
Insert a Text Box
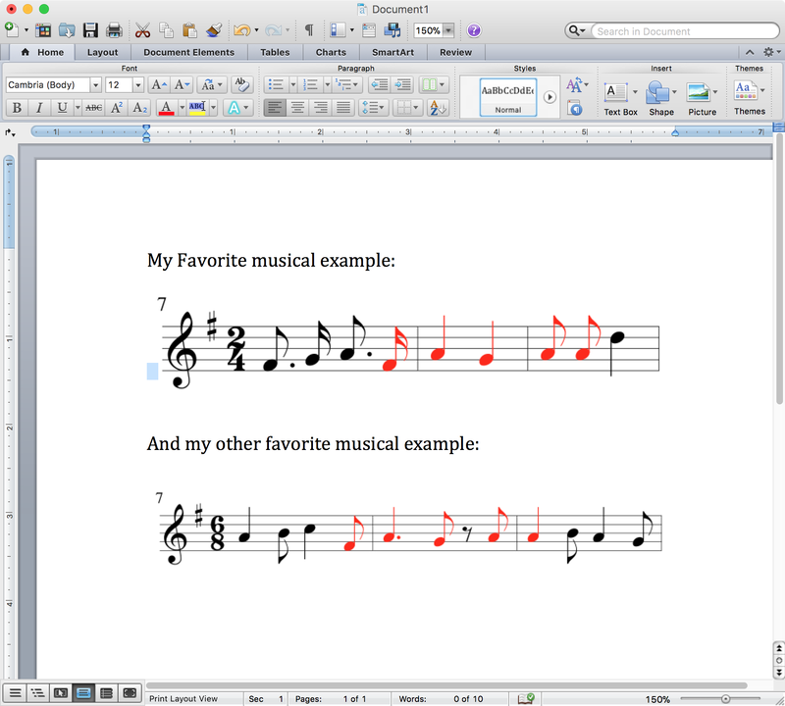pos(619,94)
